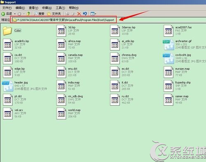Click the file name ru.dct

point(125,96)
